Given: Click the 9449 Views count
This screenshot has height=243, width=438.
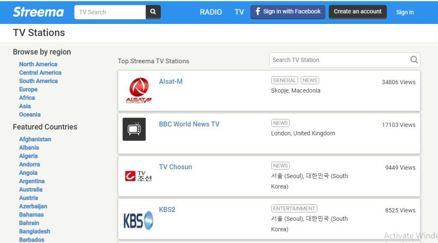Looking at the screenshot, I should pos(400,167).
